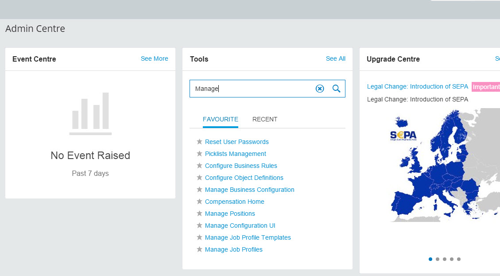
Task: Open Picklists Management tool
Action: (235, 154)
